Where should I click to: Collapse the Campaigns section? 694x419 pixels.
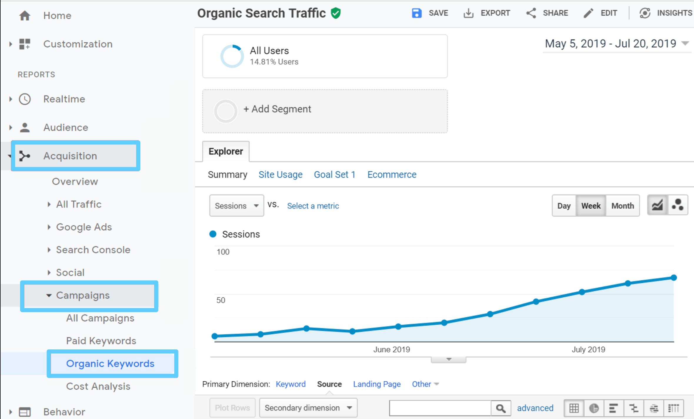pos(49,295)
